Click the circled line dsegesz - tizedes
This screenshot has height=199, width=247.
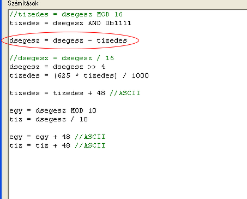click(68, 40)
